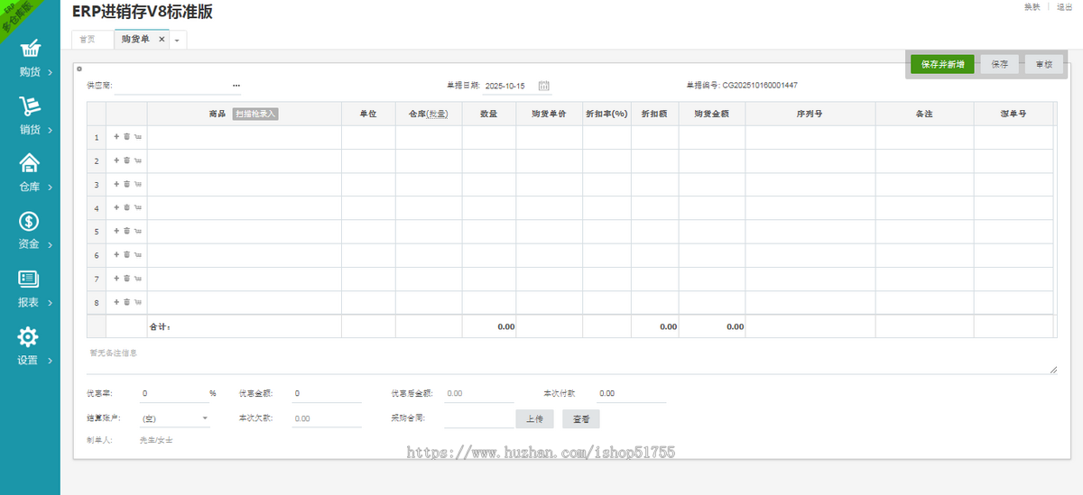
Task: Click the 保存并新增 button
Action: (942, 64)
